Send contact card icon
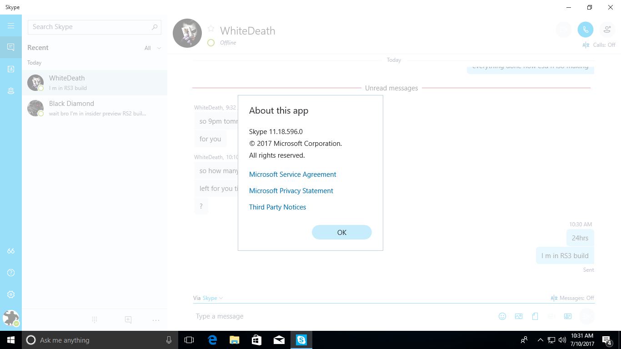Viewport: 621px width, 349px height. click(x=568, y=316)
